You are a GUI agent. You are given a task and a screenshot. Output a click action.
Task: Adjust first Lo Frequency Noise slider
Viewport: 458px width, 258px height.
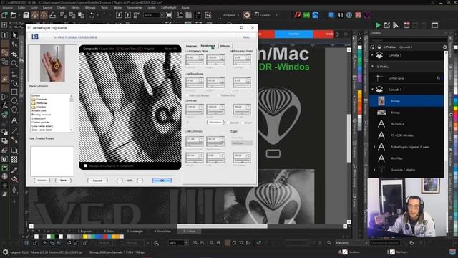[194, 63]
